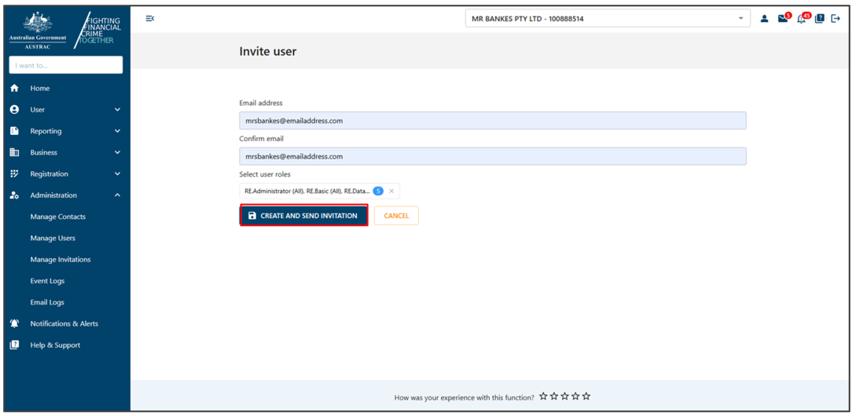Collapse the Administration menu chevron
The height and width of the screenshot is (416, 856).
click(117, 195)
